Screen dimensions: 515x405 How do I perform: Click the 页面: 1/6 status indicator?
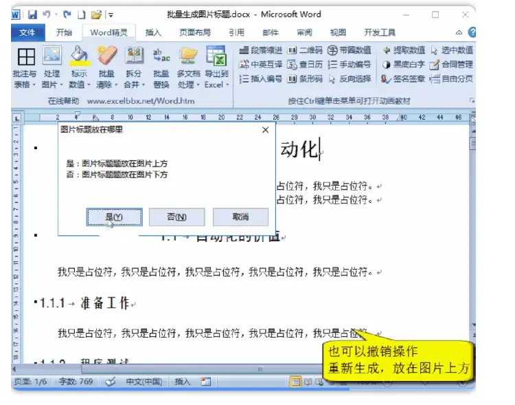coord(30,382)
